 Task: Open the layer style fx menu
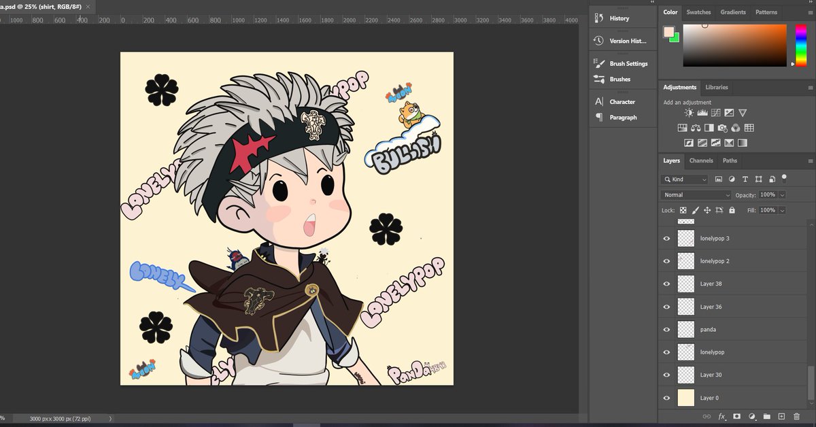click(722, 417)
